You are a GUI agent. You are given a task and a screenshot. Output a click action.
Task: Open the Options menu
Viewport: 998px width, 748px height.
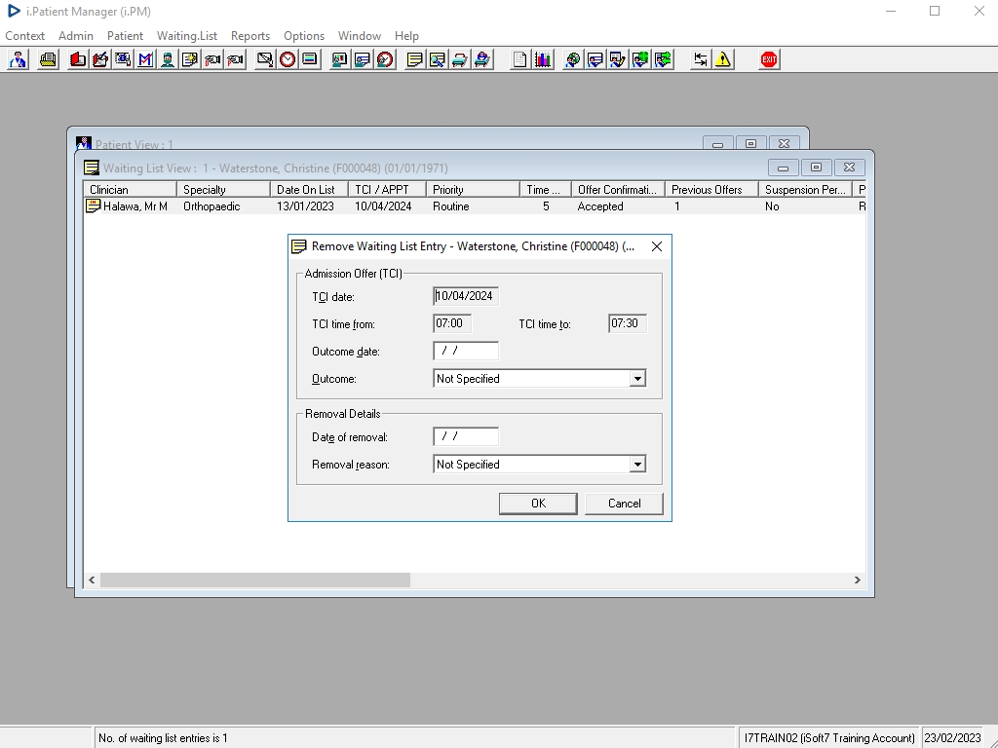point(304,36)
